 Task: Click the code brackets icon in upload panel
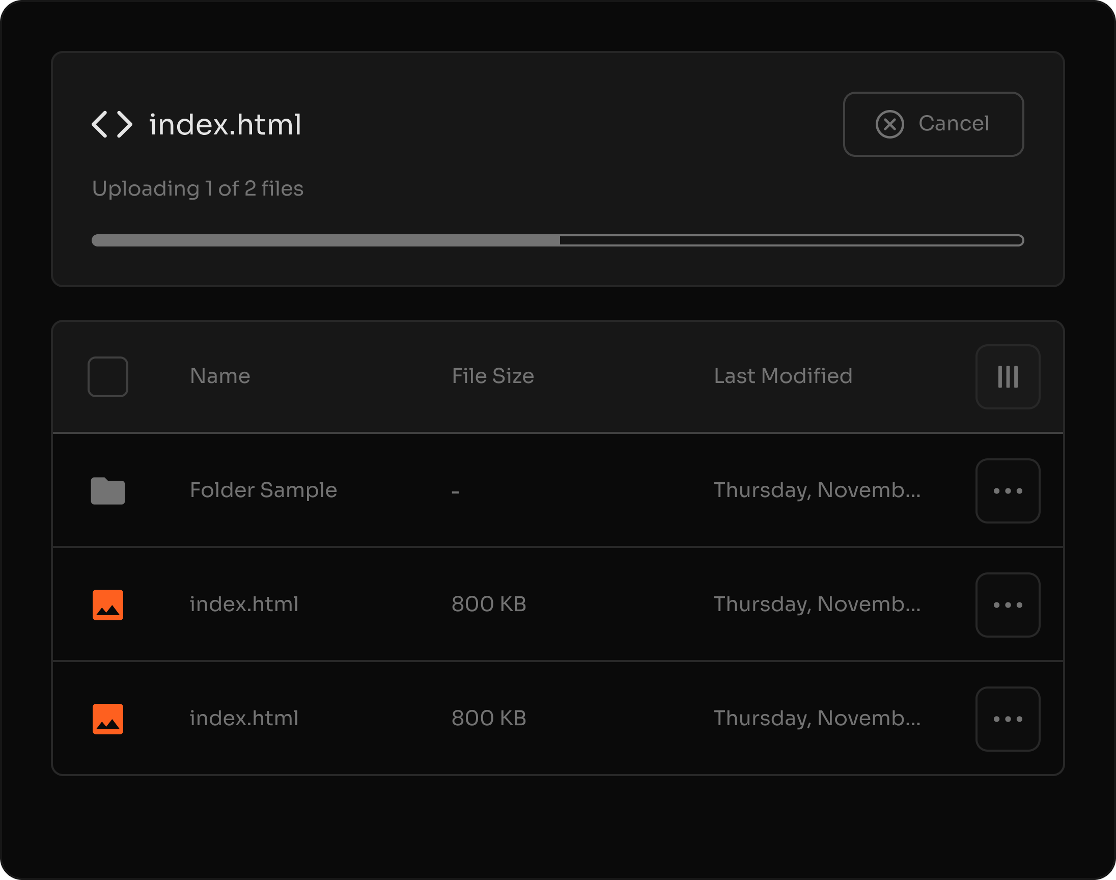pyautogui.click(x=112, y=124)
